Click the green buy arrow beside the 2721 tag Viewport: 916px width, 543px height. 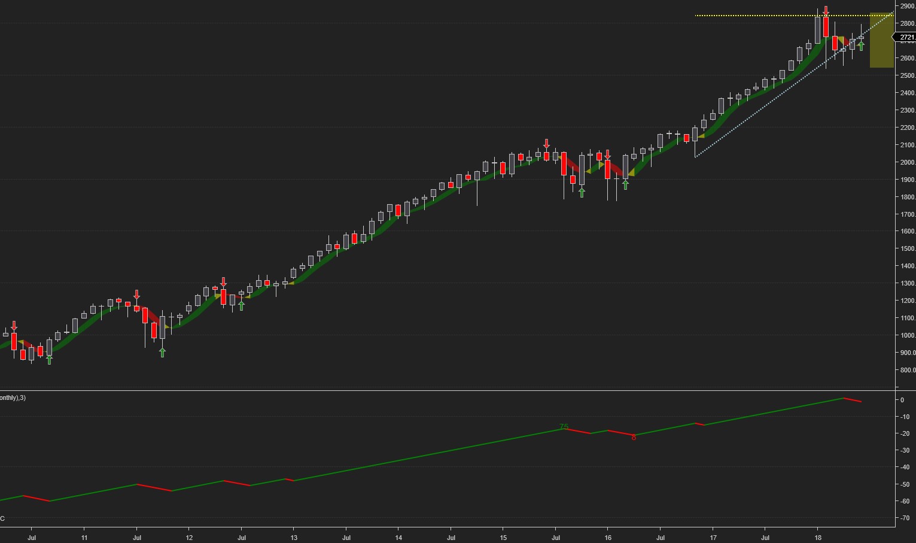click(861, 46)
